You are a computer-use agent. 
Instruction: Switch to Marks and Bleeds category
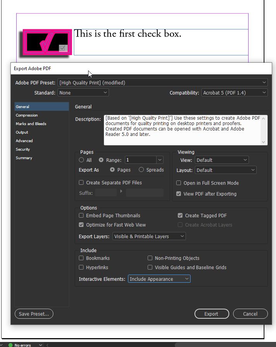tap(42, 124)
